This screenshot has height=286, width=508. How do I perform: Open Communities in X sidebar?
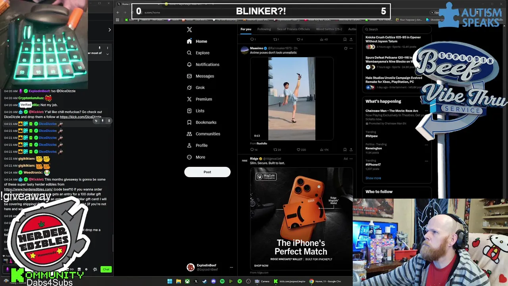click(x=203, y=134)
